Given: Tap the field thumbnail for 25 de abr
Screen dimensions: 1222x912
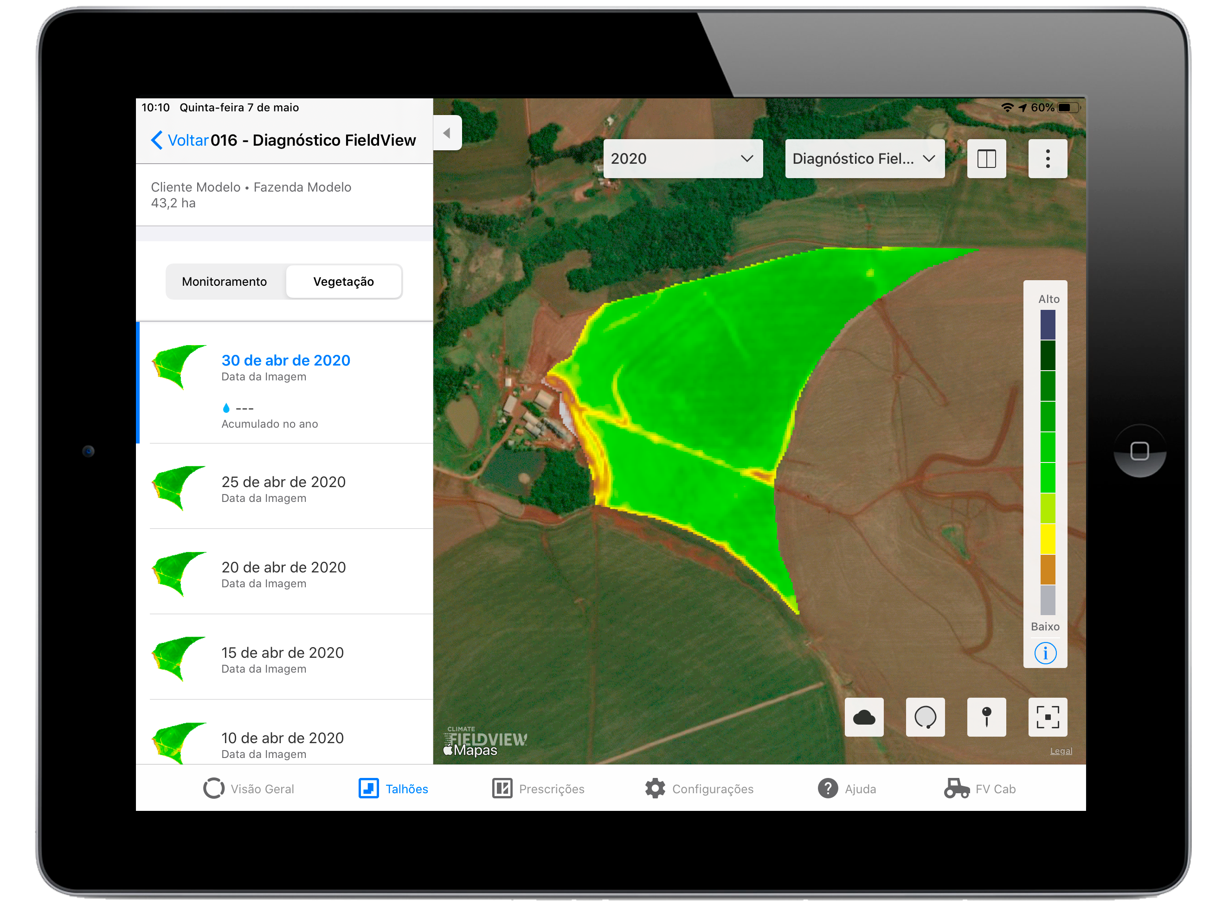Looking at the screenshot, I should click(178, 488).
